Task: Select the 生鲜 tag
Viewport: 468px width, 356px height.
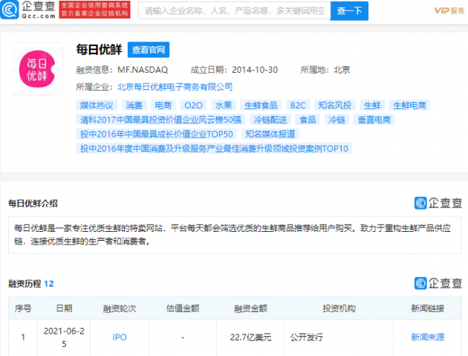Action: click(x=372, y=105)
